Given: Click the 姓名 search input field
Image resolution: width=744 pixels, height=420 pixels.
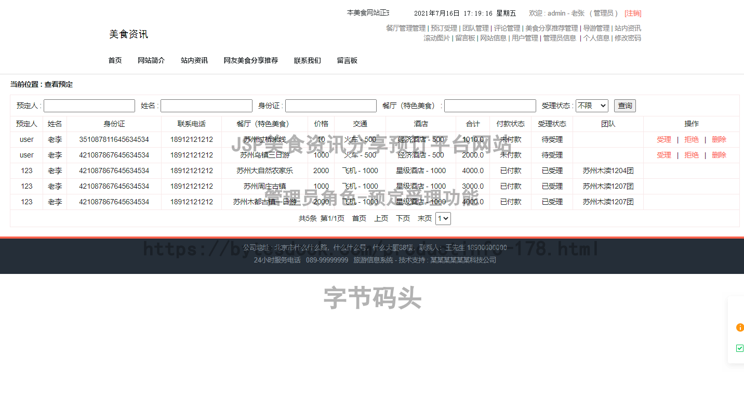Looking at the screenshot, I should point(206,106).
